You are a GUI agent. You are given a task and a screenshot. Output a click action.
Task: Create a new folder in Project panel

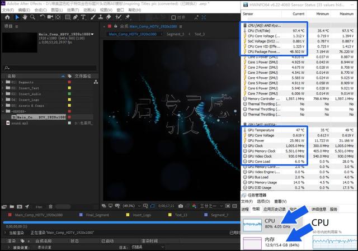click(x=12, y=207)
